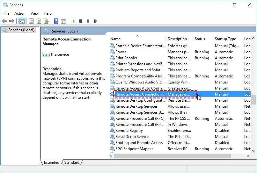Click Disabled startup type of Remote Registry
The width and height of the screenshot is (257, 173).
point(222,131)
